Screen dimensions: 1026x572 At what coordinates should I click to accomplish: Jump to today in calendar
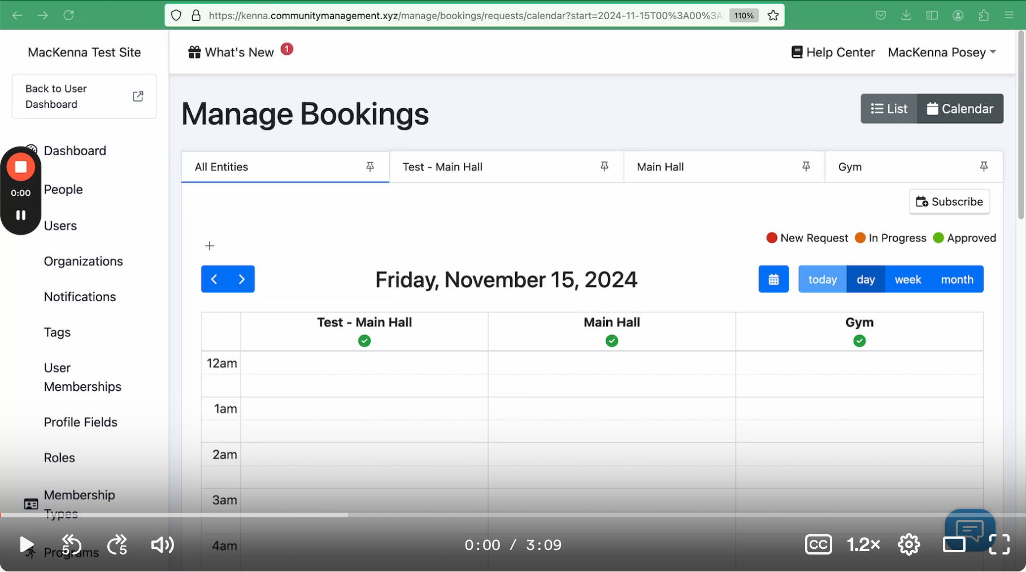[823, 279]
